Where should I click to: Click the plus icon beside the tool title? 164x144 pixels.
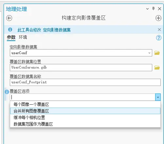[158, 18]
